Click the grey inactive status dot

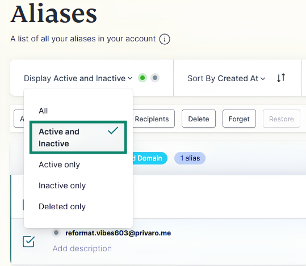tap(155, 78)
